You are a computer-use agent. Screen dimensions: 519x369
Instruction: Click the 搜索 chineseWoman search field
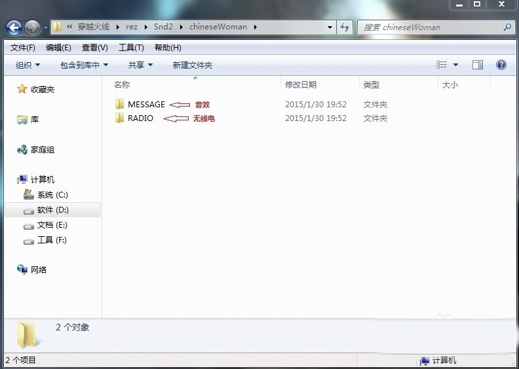coord(436,27)
